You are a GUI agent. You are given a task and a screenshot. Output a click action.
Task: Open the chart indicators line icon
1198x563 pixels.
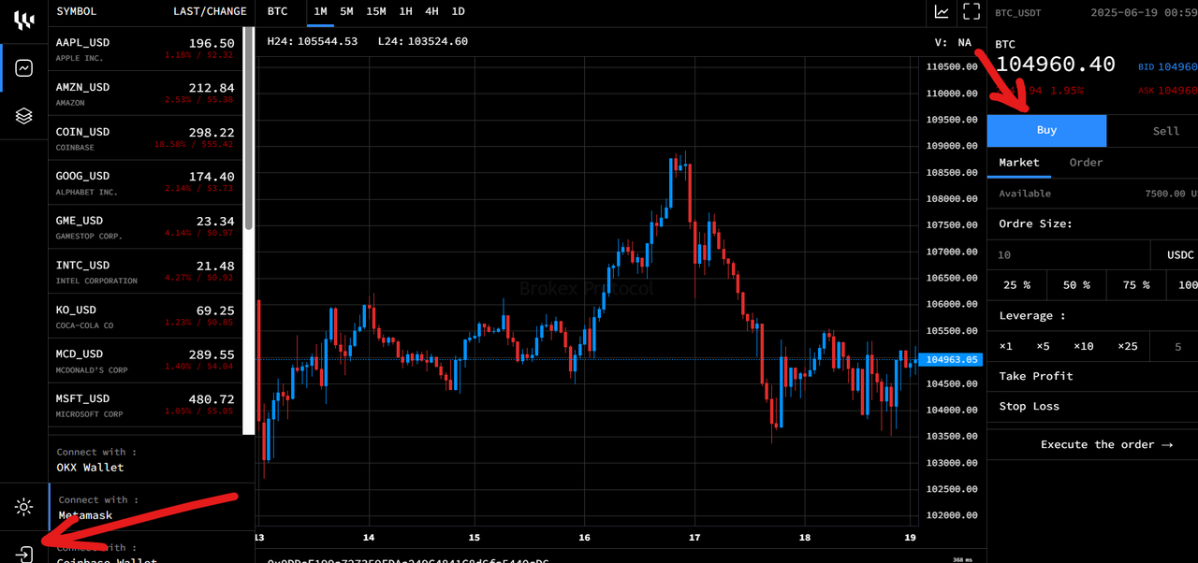point(942,12)
